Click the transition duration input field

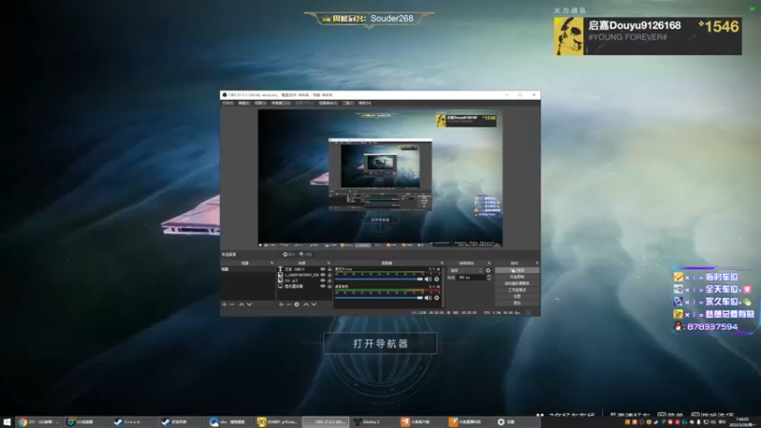471,277
